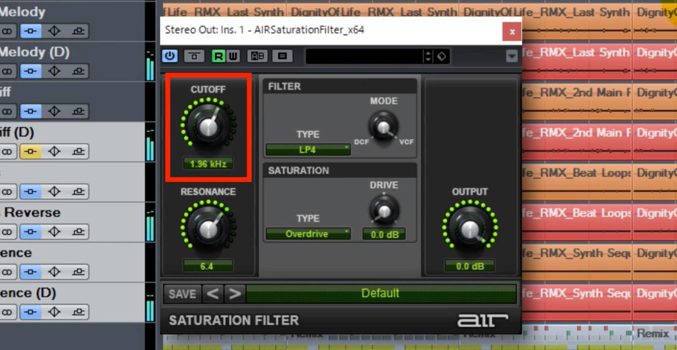Click the SAVE preset button
Viewport: 677px width, 350px height.
click(182, 294)
